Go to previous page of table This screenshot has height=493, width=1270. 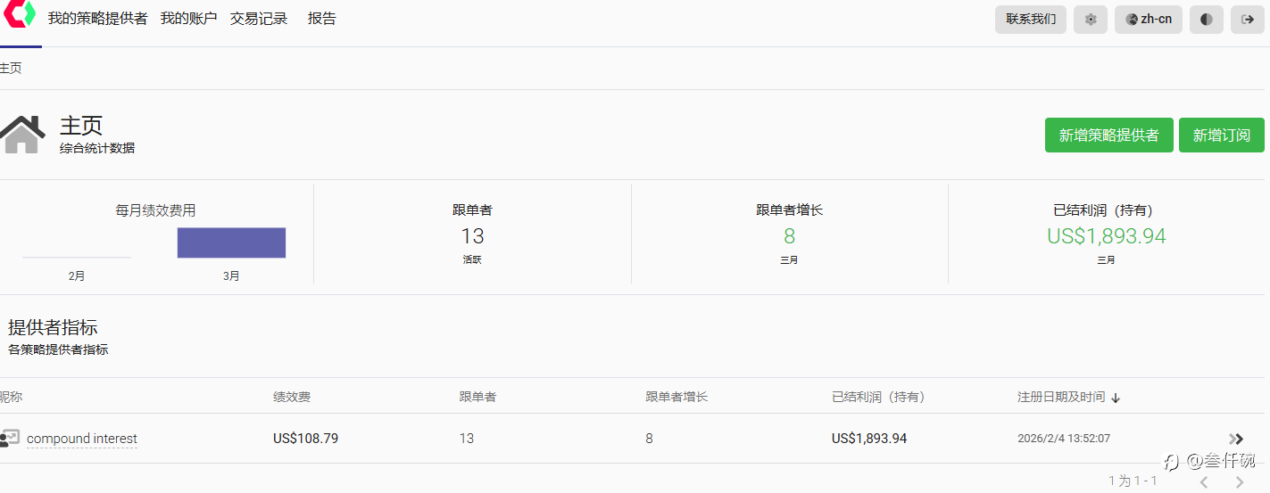[x=1204, y=481]
